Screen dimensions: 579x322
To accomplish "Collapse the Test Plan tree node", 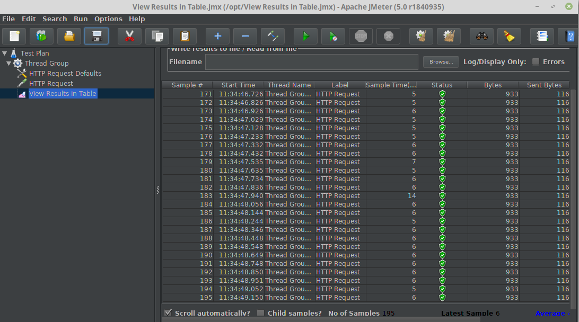I will coord(4,53).
